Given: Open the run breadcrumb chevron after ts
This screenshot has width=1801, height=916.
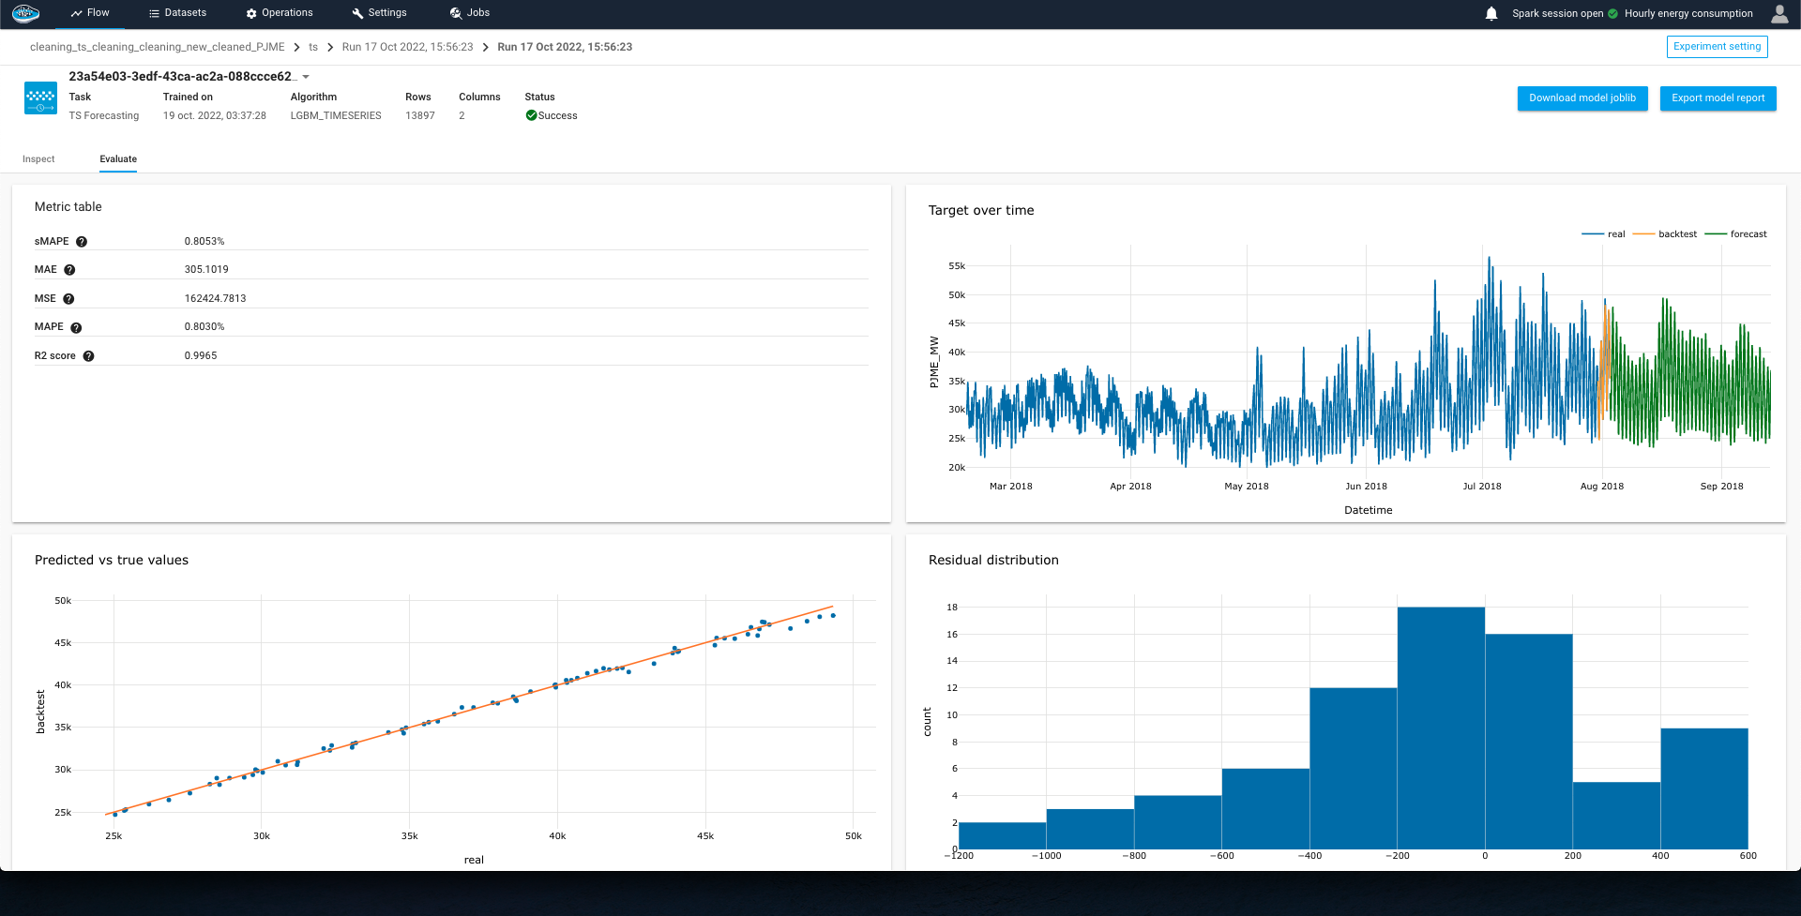Looking at the screenshot, I should point(329,46).
